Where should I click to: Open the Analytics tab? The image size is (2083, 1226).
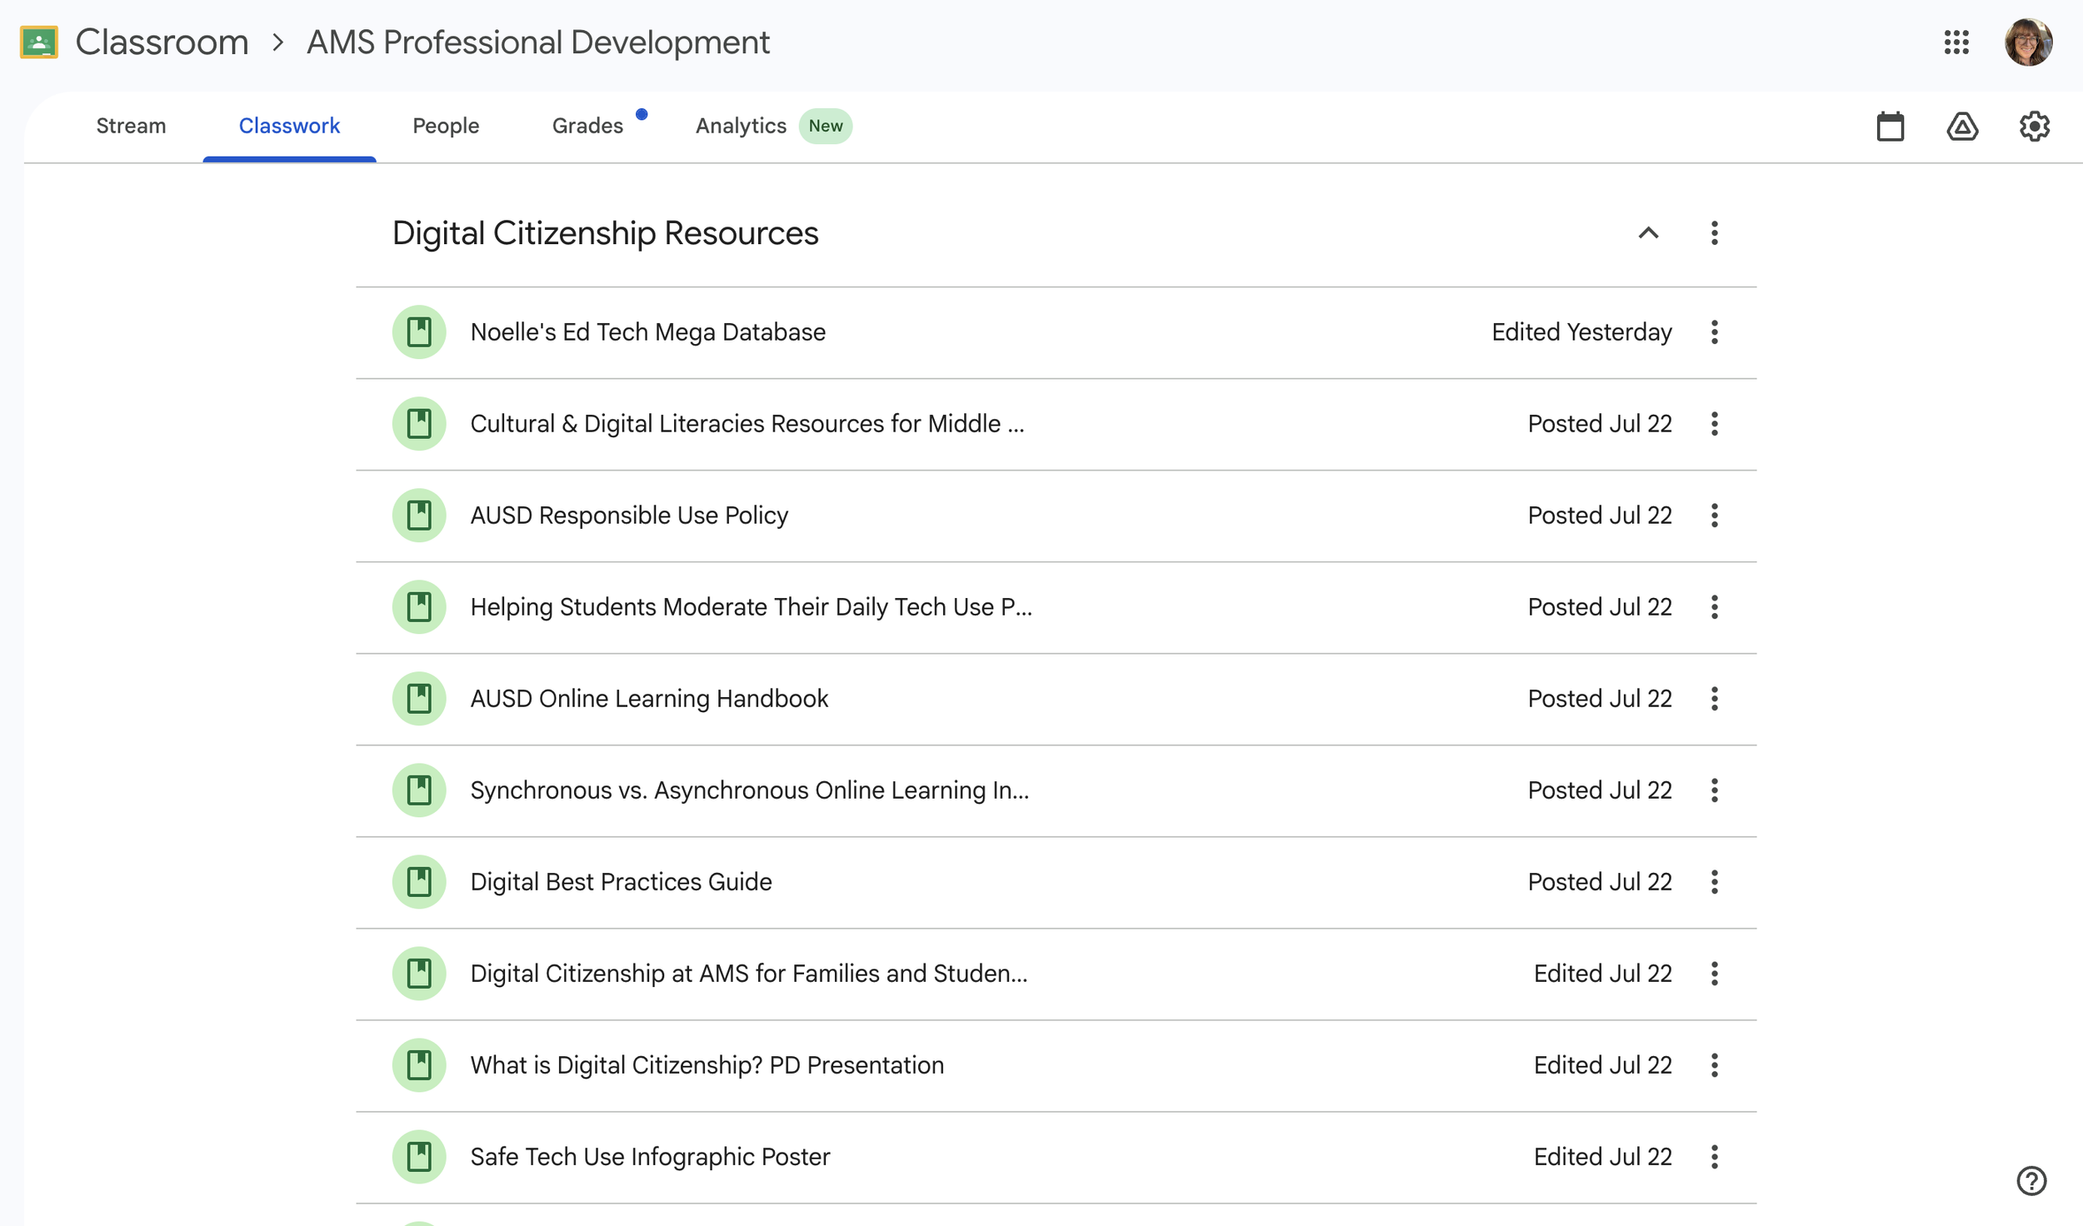(741, 126)
